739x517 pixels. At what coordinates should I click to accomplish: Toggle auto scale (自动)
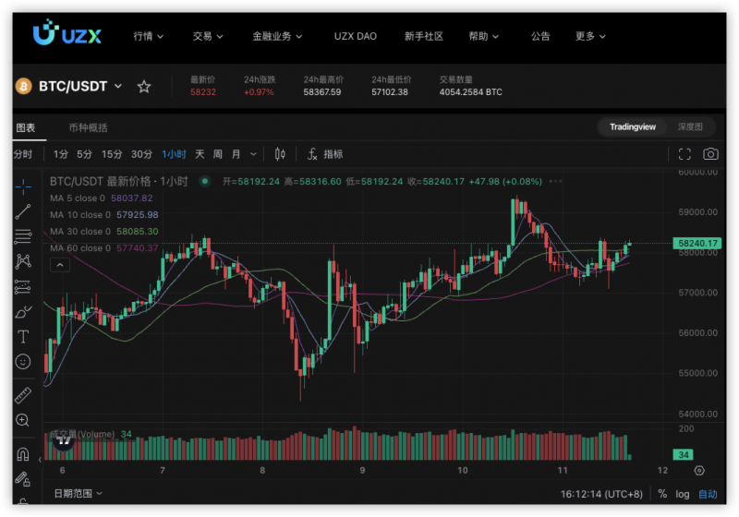click(708, 494)
